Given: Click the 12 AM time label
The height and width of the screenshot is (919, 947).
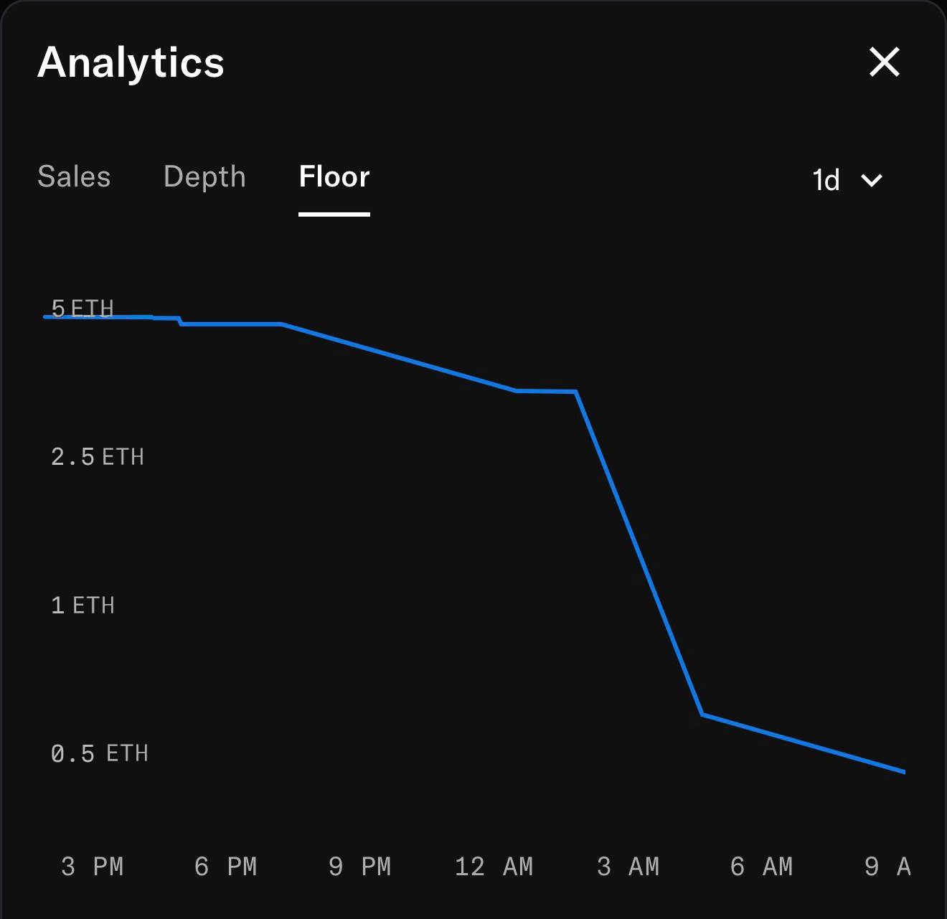Looking at the screenshot, I should click(494, 867).
